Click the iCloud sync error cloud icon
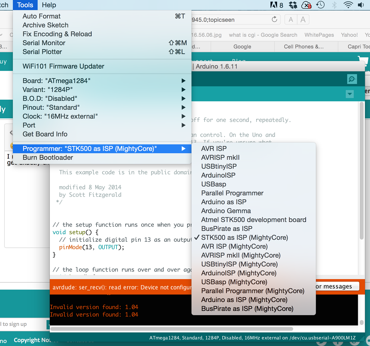Image resolution: width=370 pixels, height=346 pixels. coord(306,5)
